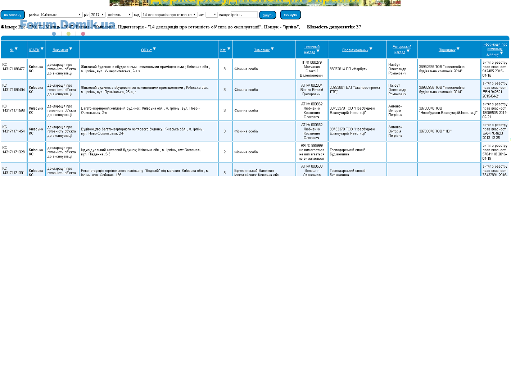Click the 'Документ' column header link

(60, 50)
